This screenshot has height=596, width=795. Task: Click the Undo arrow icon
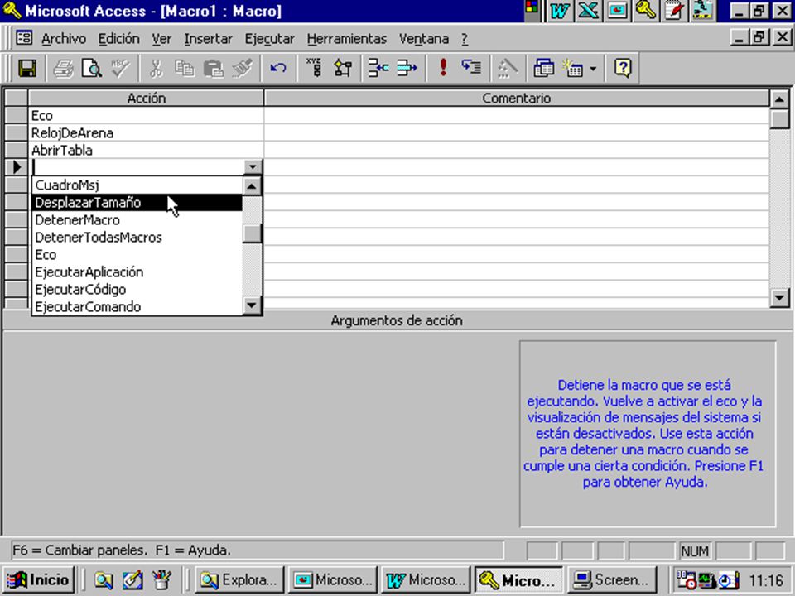[x=278, y=68]
